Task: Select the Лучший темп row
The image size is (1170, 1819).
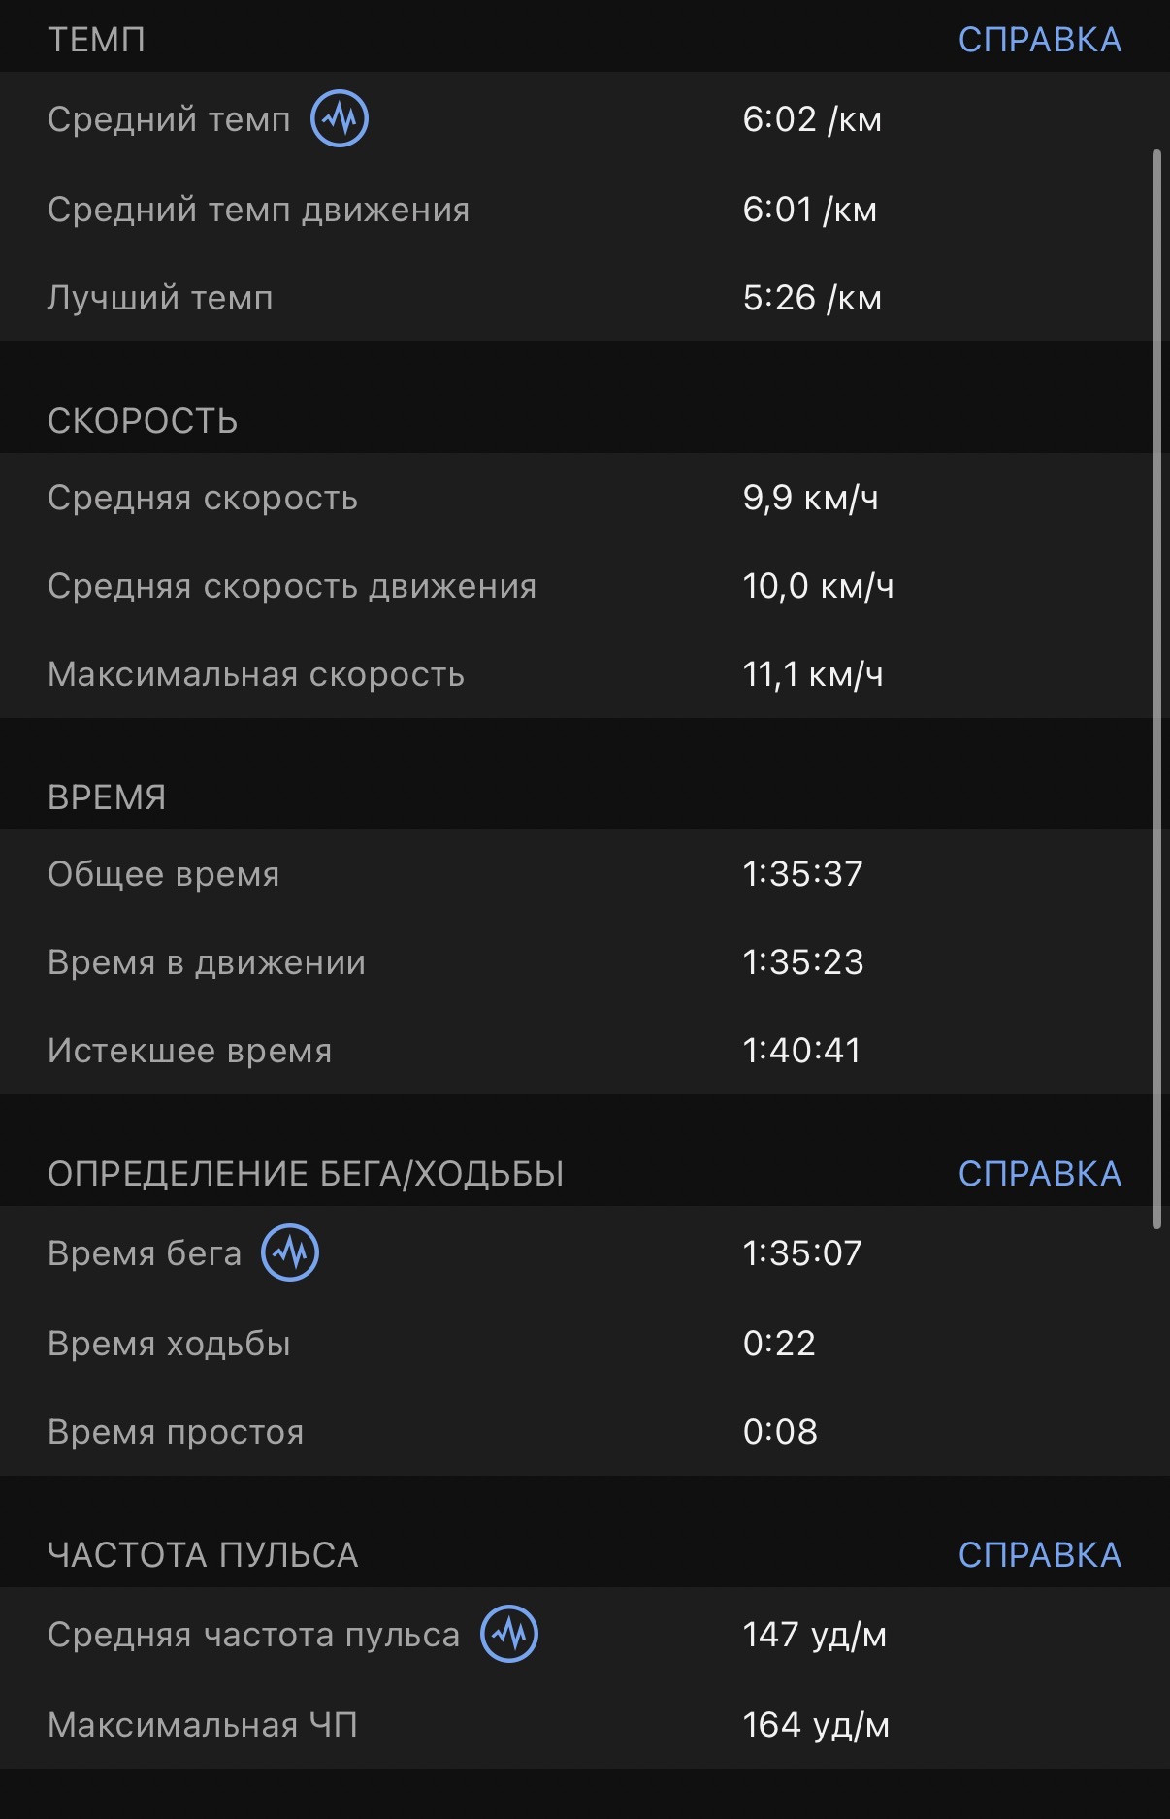Action: click(x=585, y=297)
